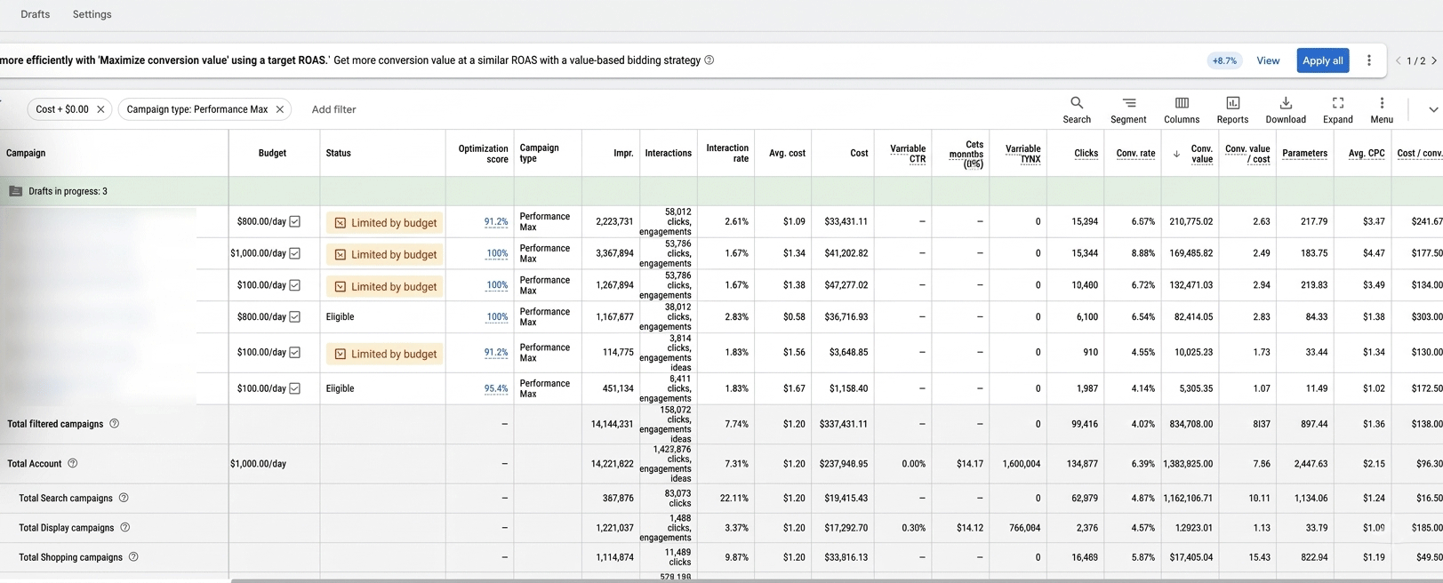Click sort arrow on Conv. value column
This screenshot has width=1443, height=583.
(1176, 154)
